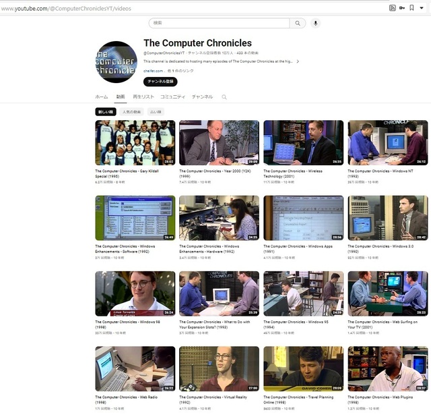Viewport: 431px width, 415px height.
Task: Search within channel using the magnifier icon
Action: 224,97
